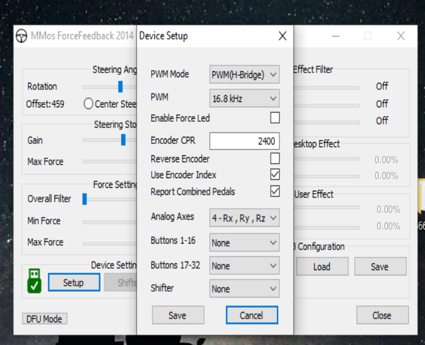Click the Encoder CPR input field

tap(244, 141)
